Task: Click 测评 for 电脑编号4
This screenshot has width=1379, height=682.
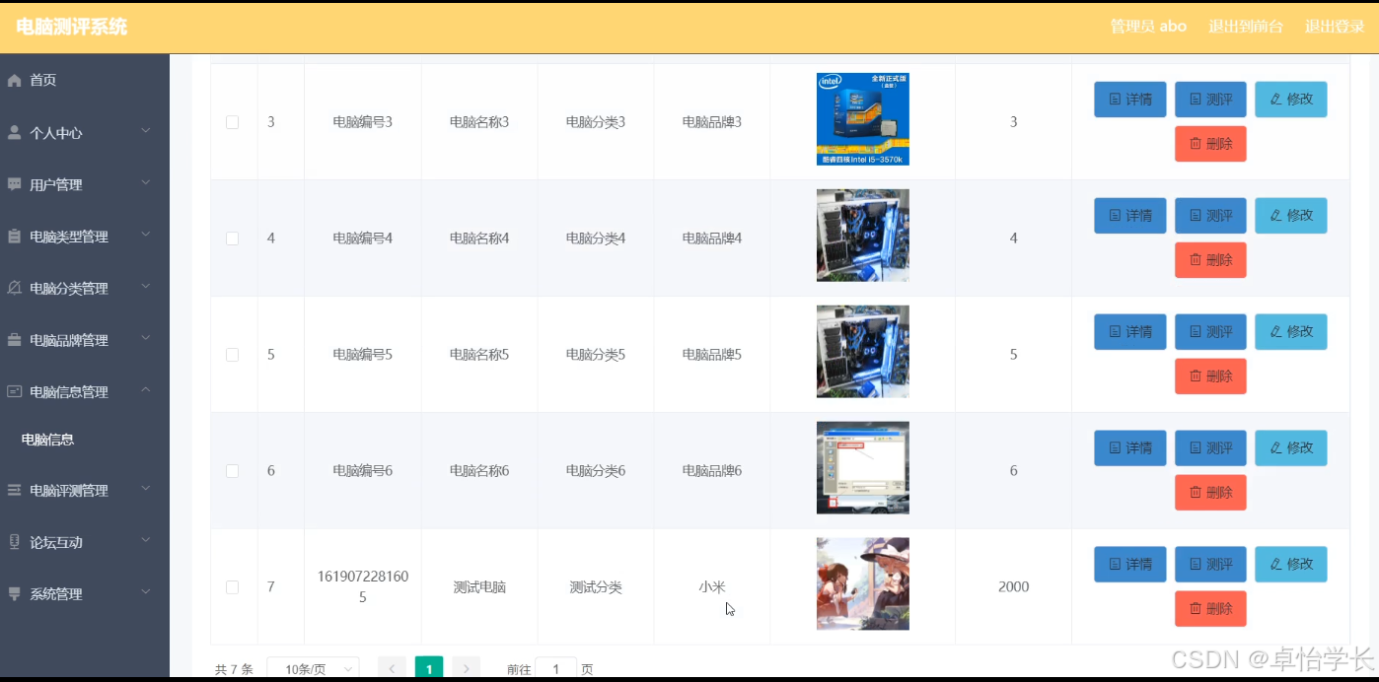Action: click(x=1210, y=216)
